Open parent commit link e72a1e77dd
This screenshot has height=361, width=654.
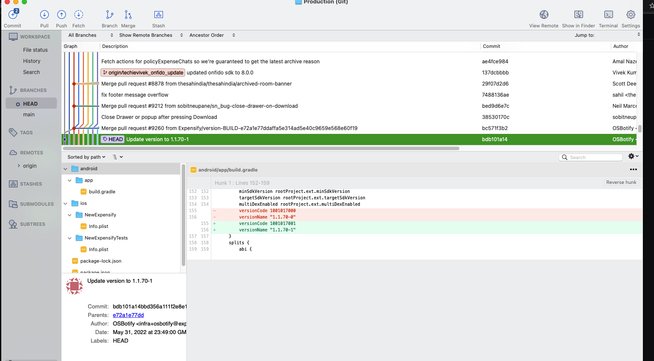coord(128,315)
